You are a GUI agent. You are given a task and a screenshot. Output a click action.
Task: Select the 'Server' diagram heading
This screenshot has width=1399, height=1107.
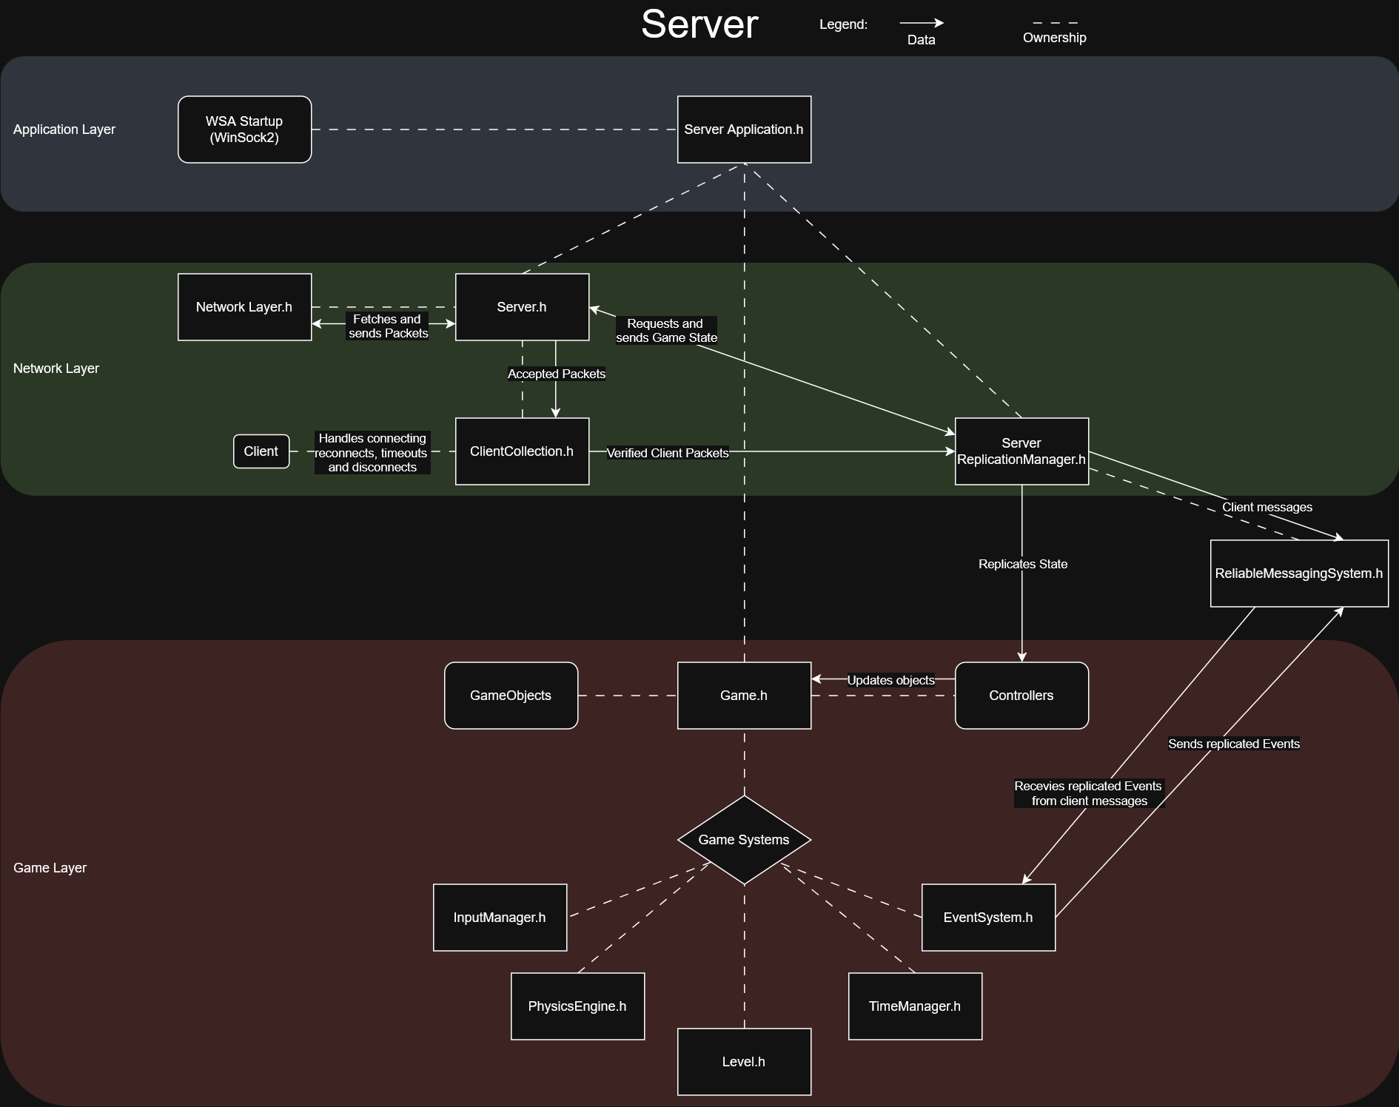point(699,24)
